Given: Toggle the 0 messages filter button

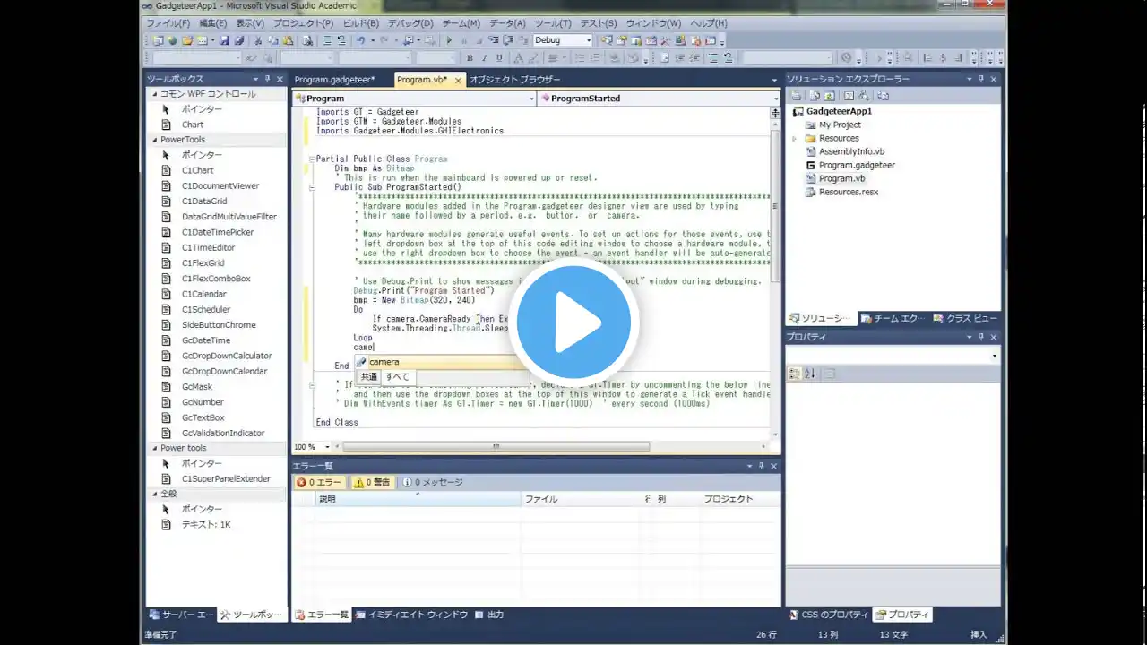Looking at the screenshot, I should tap(433, 482).
